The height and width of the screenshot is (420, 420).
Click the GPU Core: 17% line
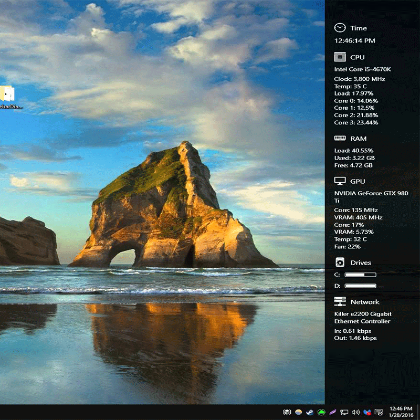pyautogui.click(x=349, y=225)
